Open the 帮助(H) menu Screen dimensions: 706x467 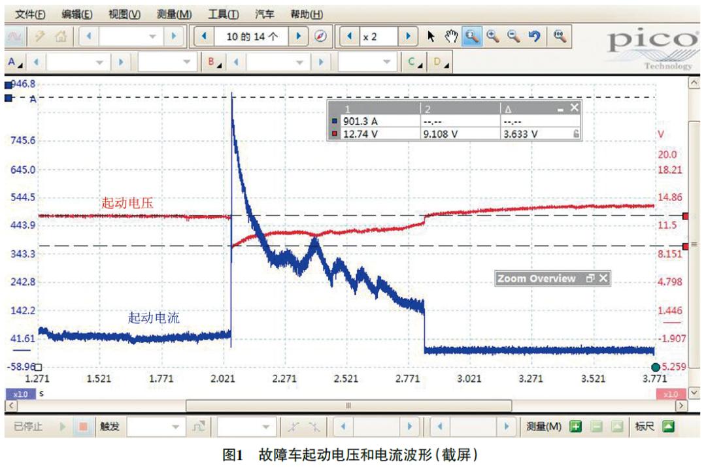pos(306,14)
